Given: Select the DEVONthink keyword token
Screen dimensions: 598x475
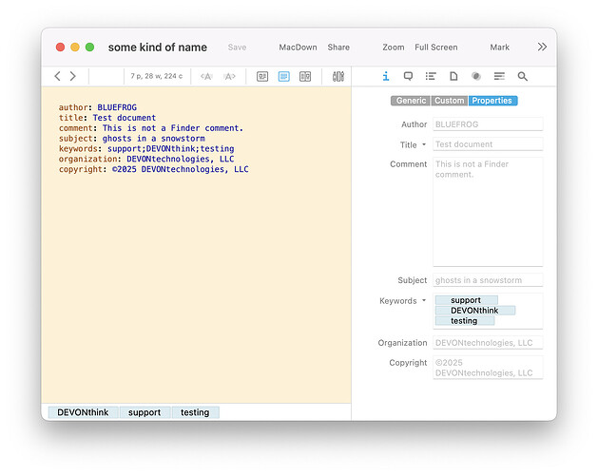Looking at the screenshot, I should pos(475,311).
